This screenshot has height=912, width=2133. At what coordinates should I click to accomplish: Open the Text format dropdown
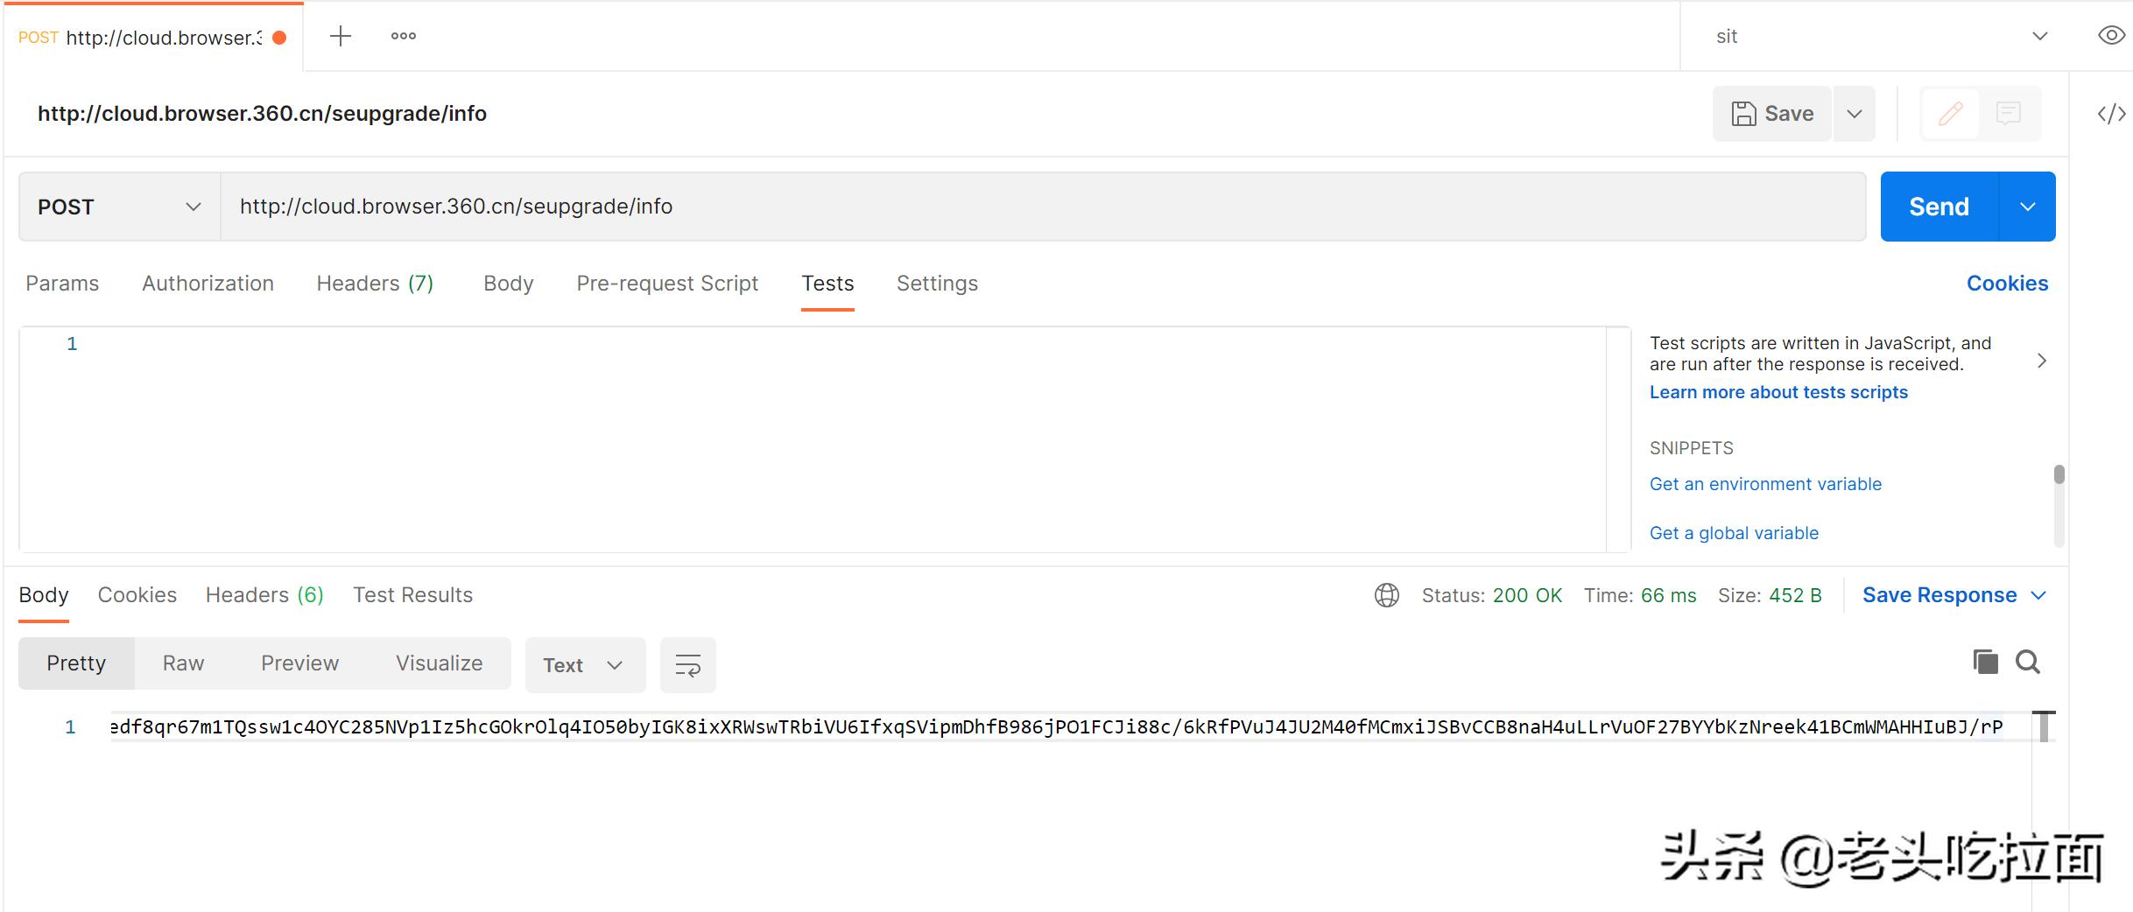[584, 665]
